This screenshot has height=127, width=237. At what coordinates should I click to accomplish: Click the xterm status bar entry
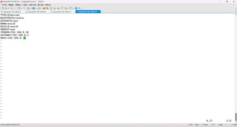point(197,125)
